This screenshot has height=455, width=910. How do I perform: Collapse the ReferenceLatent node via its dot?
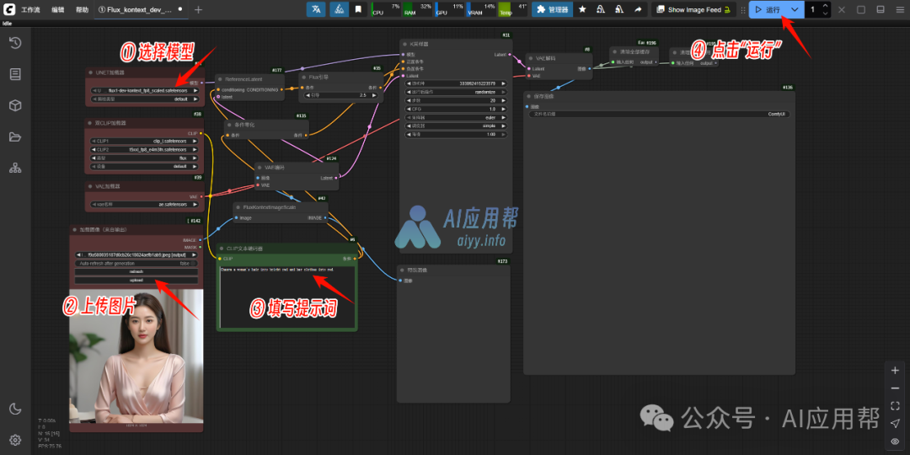[x=220, y=79]
